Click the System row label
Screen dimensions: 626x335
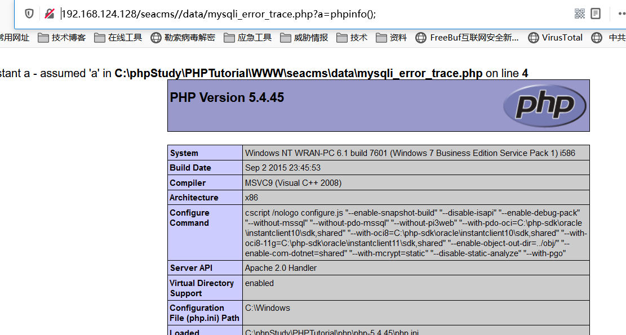tap(205, 153)
